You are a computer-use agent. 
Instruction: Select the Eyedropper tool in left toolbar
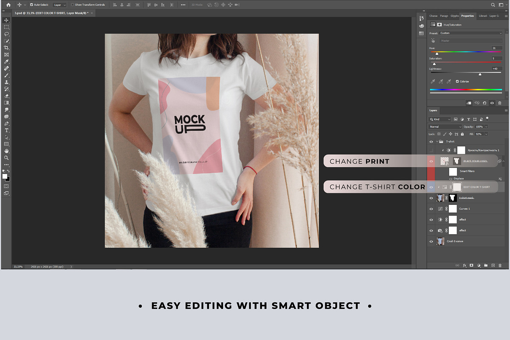(x=6, y=61)
